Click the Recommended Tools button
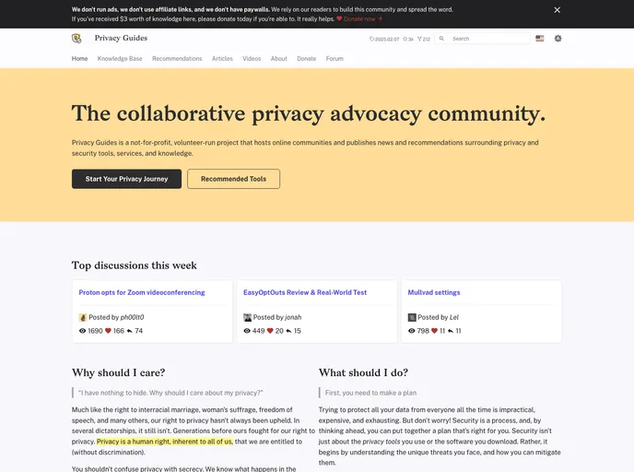Viewport: 634px width, 472px height. coord(233,179)
